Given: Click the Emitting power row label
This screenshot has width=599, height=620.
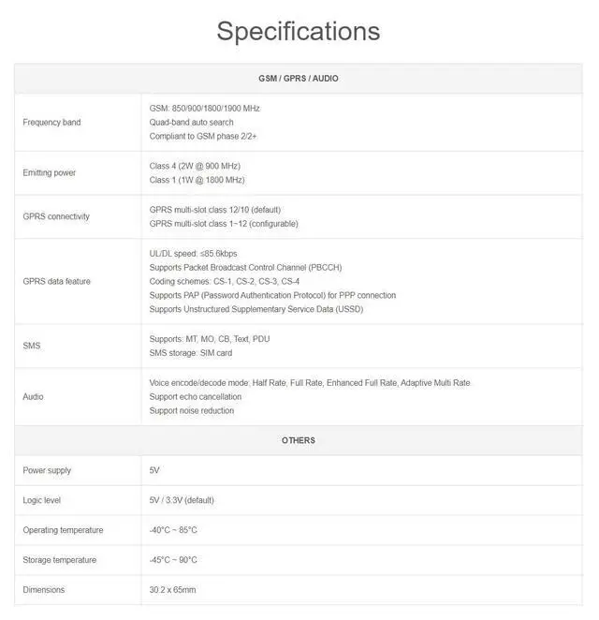Looking at the screenshot, I should tap(50, 173).
